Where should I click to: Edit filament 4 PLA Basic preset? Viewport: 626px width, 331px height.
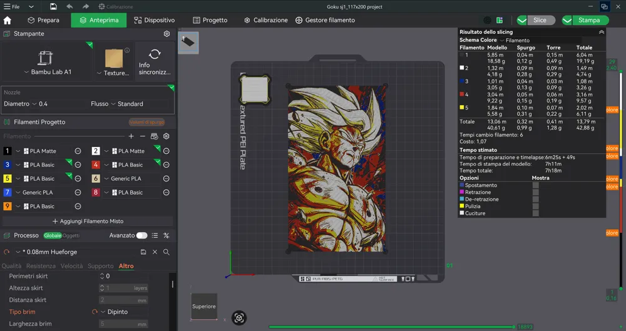click(167, 165)
